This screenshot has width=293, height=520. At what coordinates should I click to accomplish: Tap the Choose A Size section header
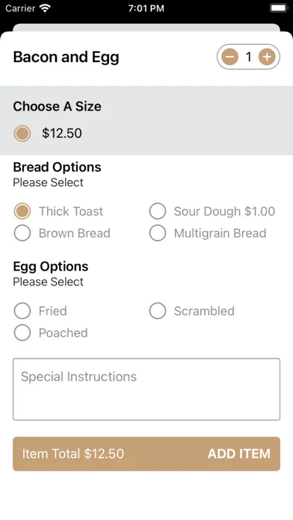57,106
